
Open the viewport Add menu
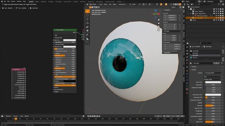click(x=110, y=5)
